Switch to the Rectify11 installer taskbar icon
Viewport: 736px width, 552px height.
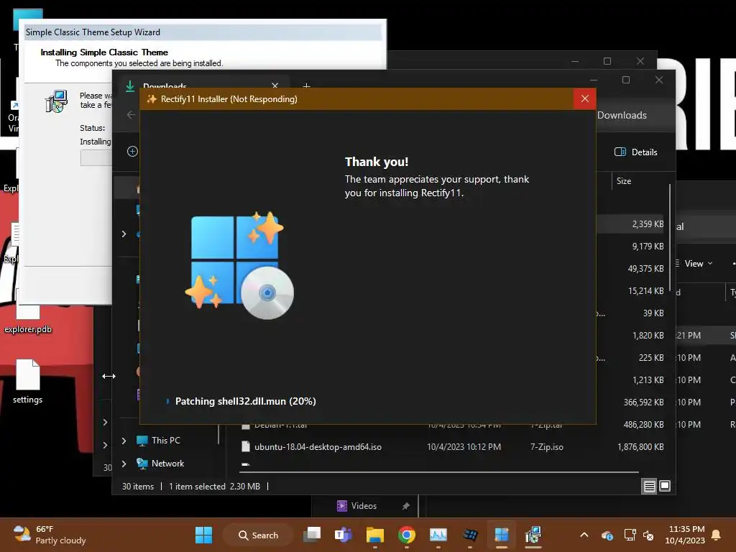pos(501,535)
